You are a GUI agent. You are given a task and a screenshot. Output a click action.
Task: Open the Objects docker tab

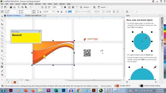[x=162, y=43]
